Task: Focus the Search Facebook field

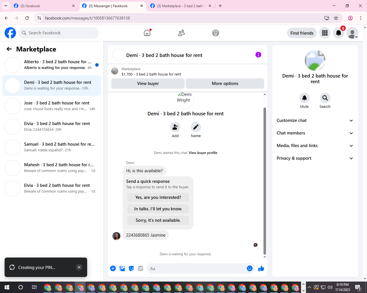Action: pos(58,33)
